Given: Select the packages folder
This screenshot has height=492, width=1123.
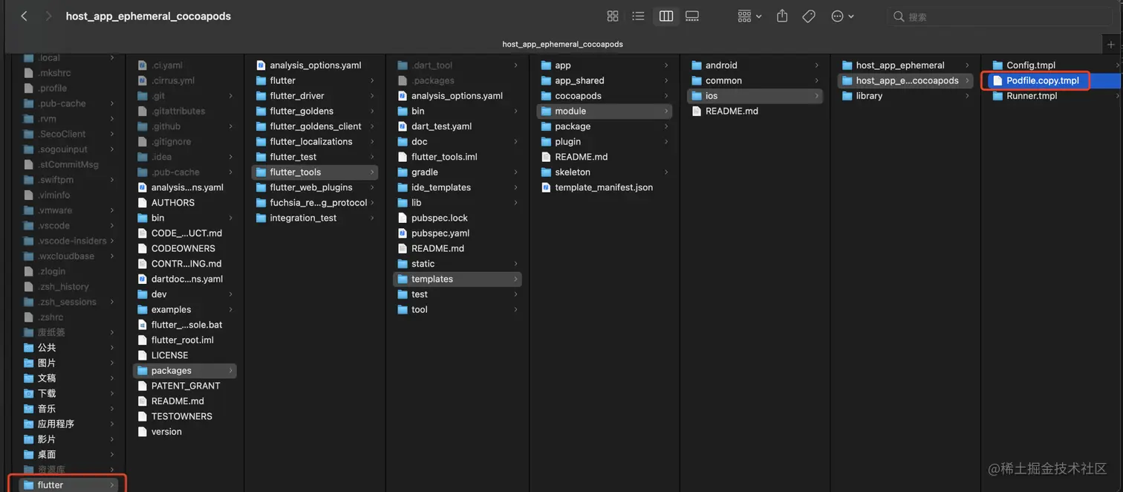Looking at the screenshot, I should 184,371.
